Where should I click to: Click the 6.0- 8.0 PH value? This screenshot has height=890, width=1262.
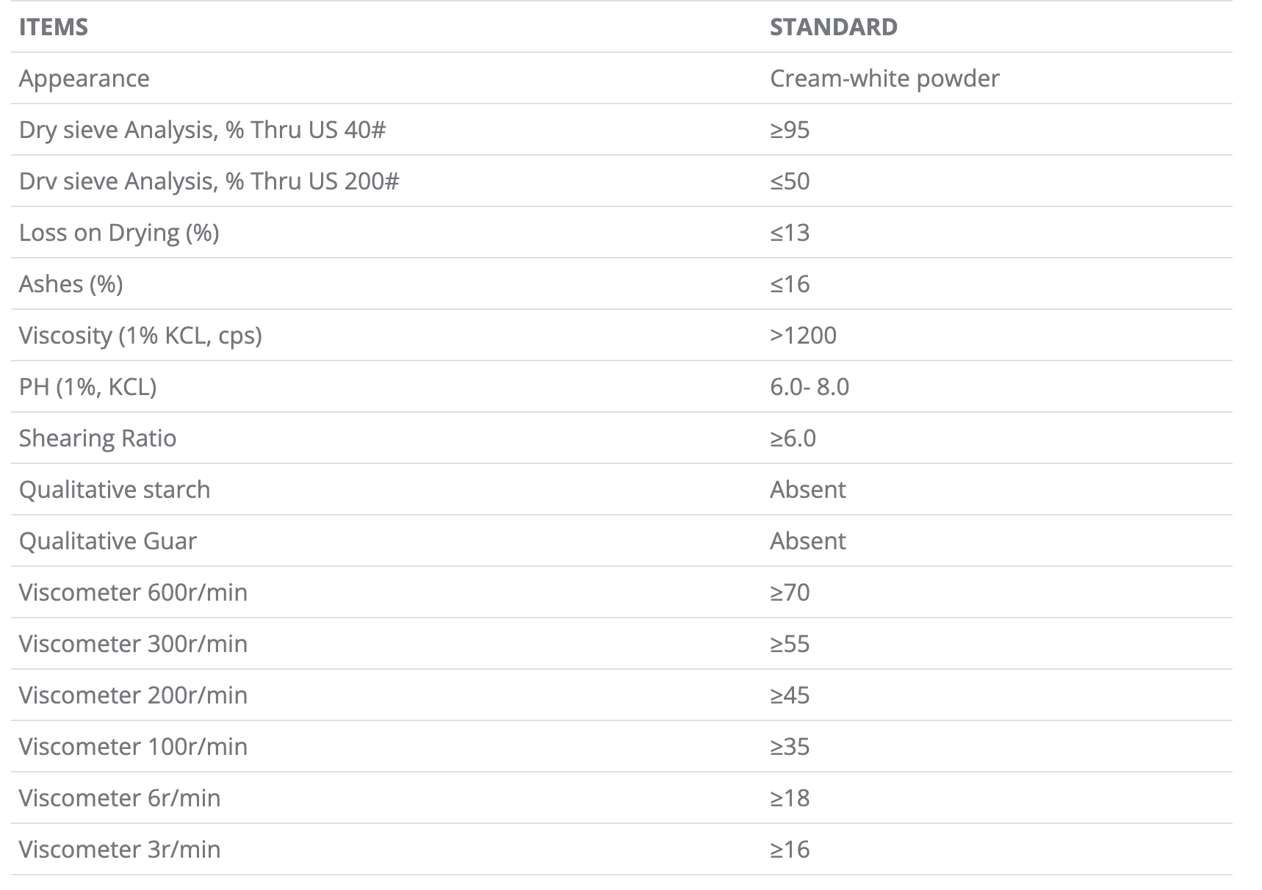[x=810, y=387]
